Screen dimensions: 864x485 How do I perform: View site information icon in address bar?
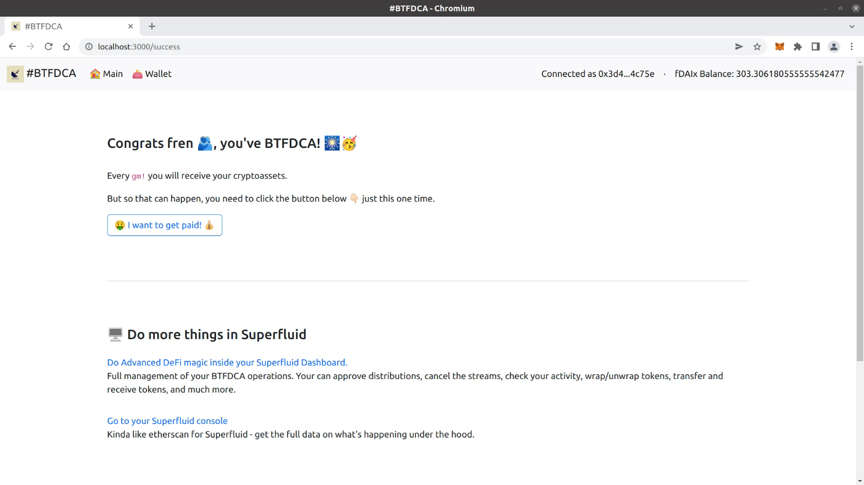point(89,47)
